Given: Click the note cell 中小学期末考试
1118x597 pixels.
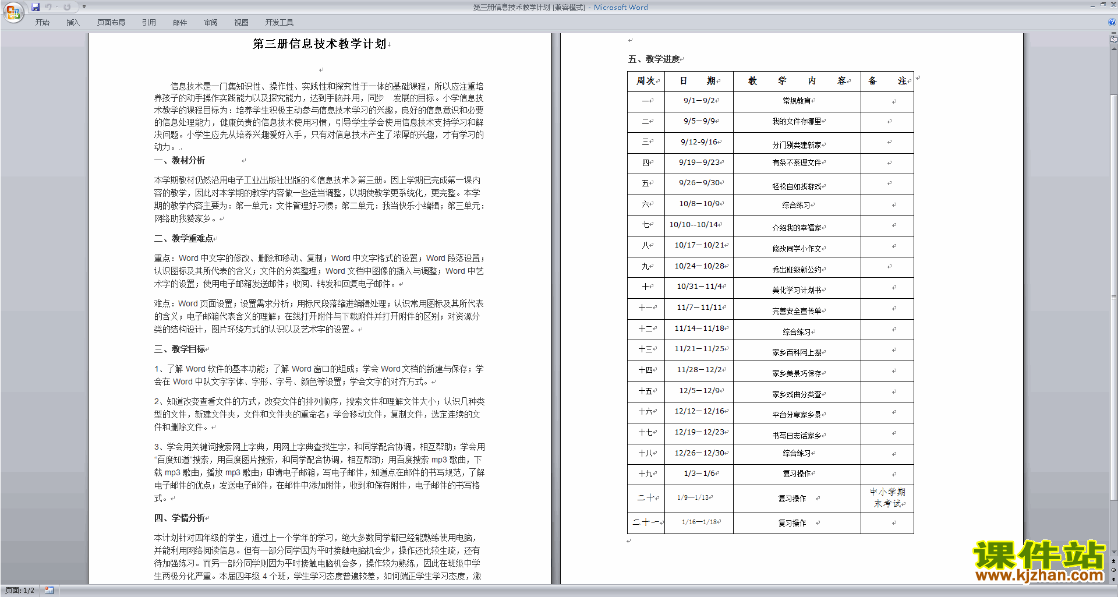Looking at the screenshot, I should [x=887, y=498].
